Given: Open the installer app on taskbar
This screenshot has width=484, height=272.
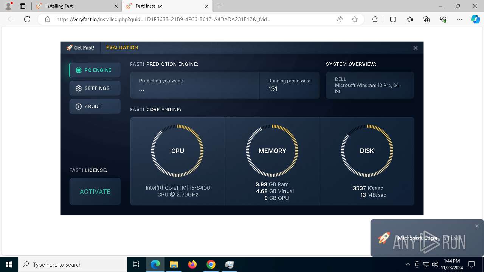Looking at the screenshot, I should pyautogui.click(x=230, y=264).
